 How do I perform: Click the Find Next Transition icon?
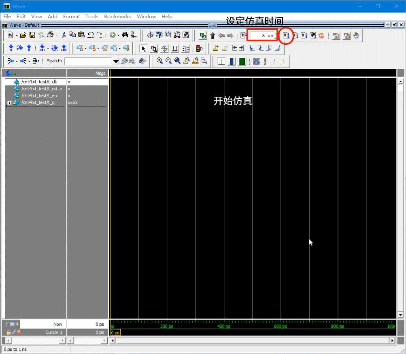[242, 48]
